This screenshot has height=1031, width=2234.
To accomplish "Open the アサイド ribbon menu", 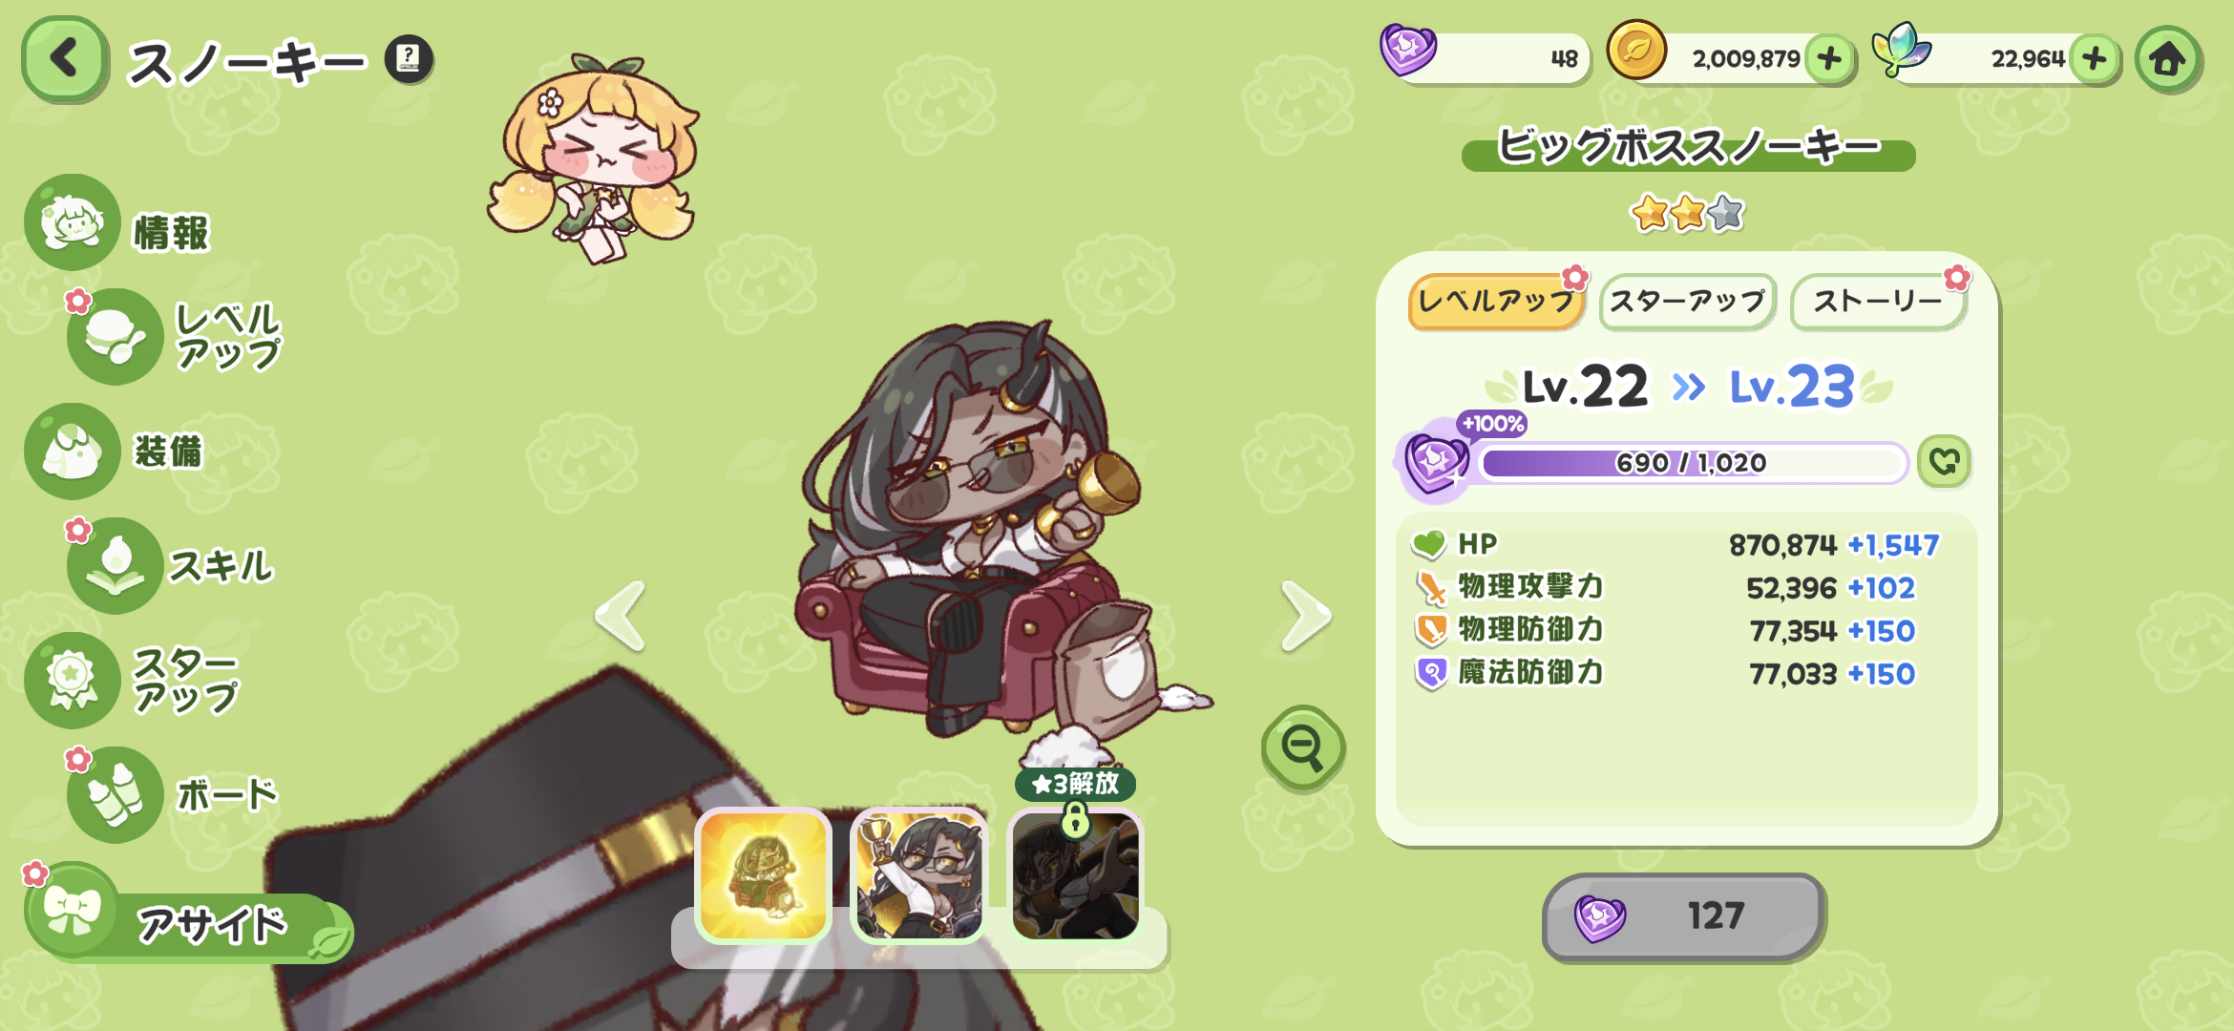I will [x=188, y=916].
